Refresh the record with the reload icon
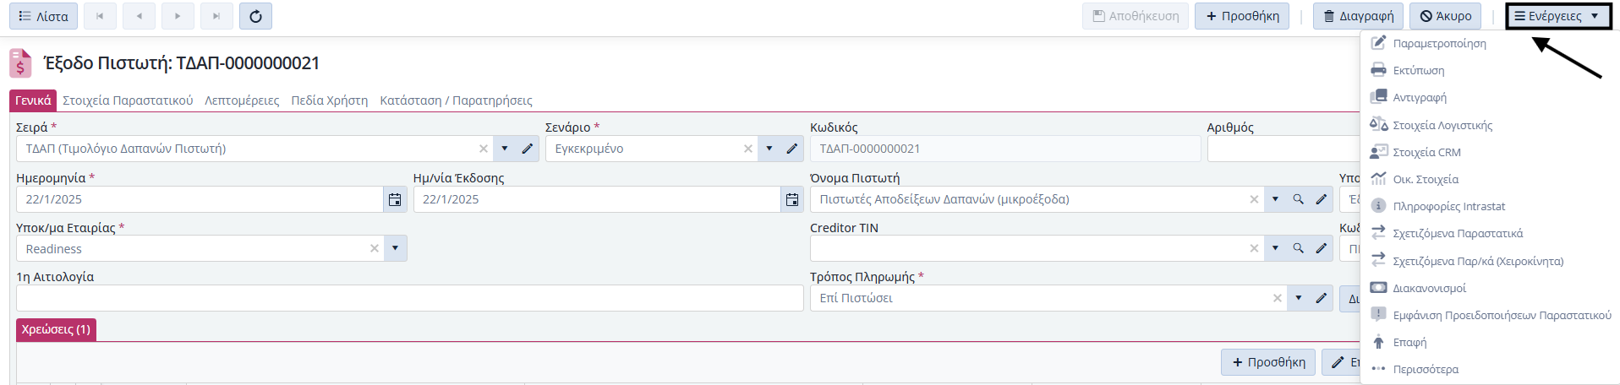The width and height of the screenshot is (1620, 385). click(x=255, y=16)
